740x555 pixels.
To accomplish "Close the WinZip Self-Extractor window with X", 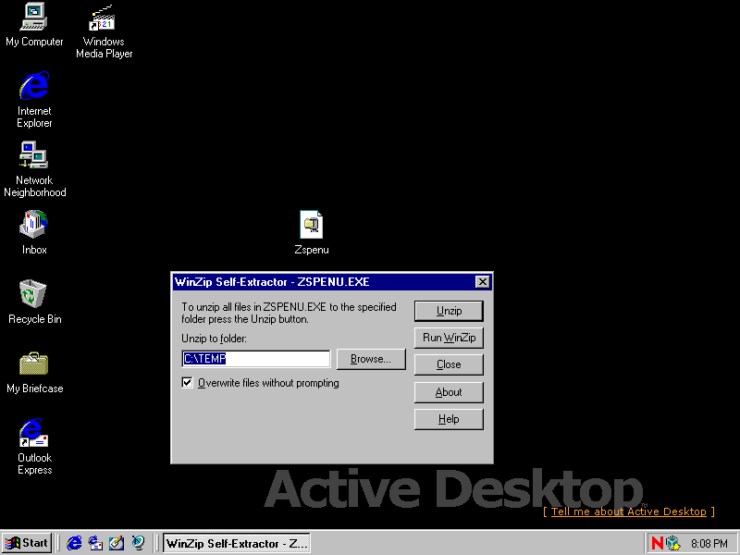I will (482, 282).
